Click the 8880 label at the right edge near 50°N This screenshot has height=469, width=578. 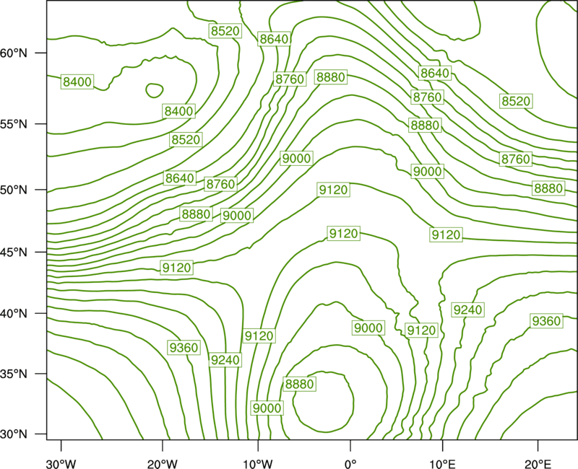click(x=549, y=188)
